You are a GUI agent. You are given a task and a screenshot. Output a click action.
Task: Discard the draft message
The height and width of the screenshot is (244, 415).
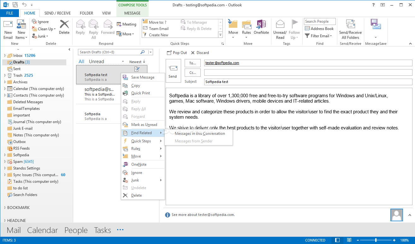pos(200,53)
